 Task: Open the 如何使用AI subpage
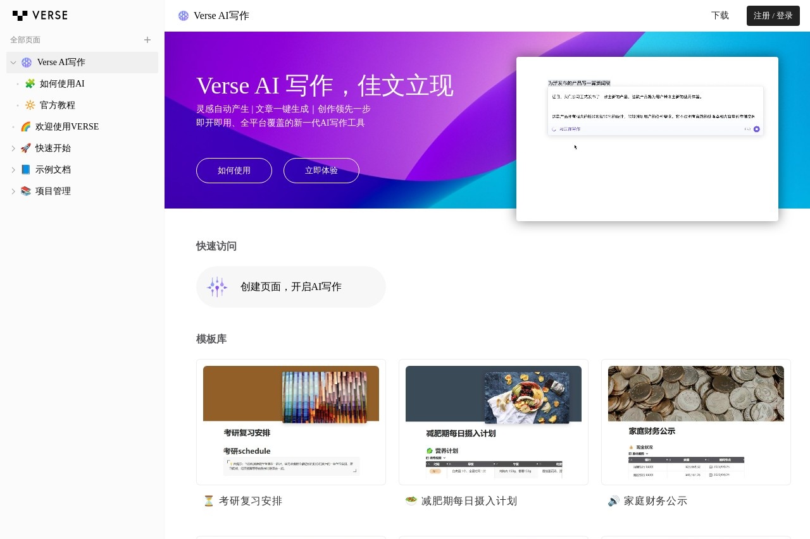(x=62, y=83)
